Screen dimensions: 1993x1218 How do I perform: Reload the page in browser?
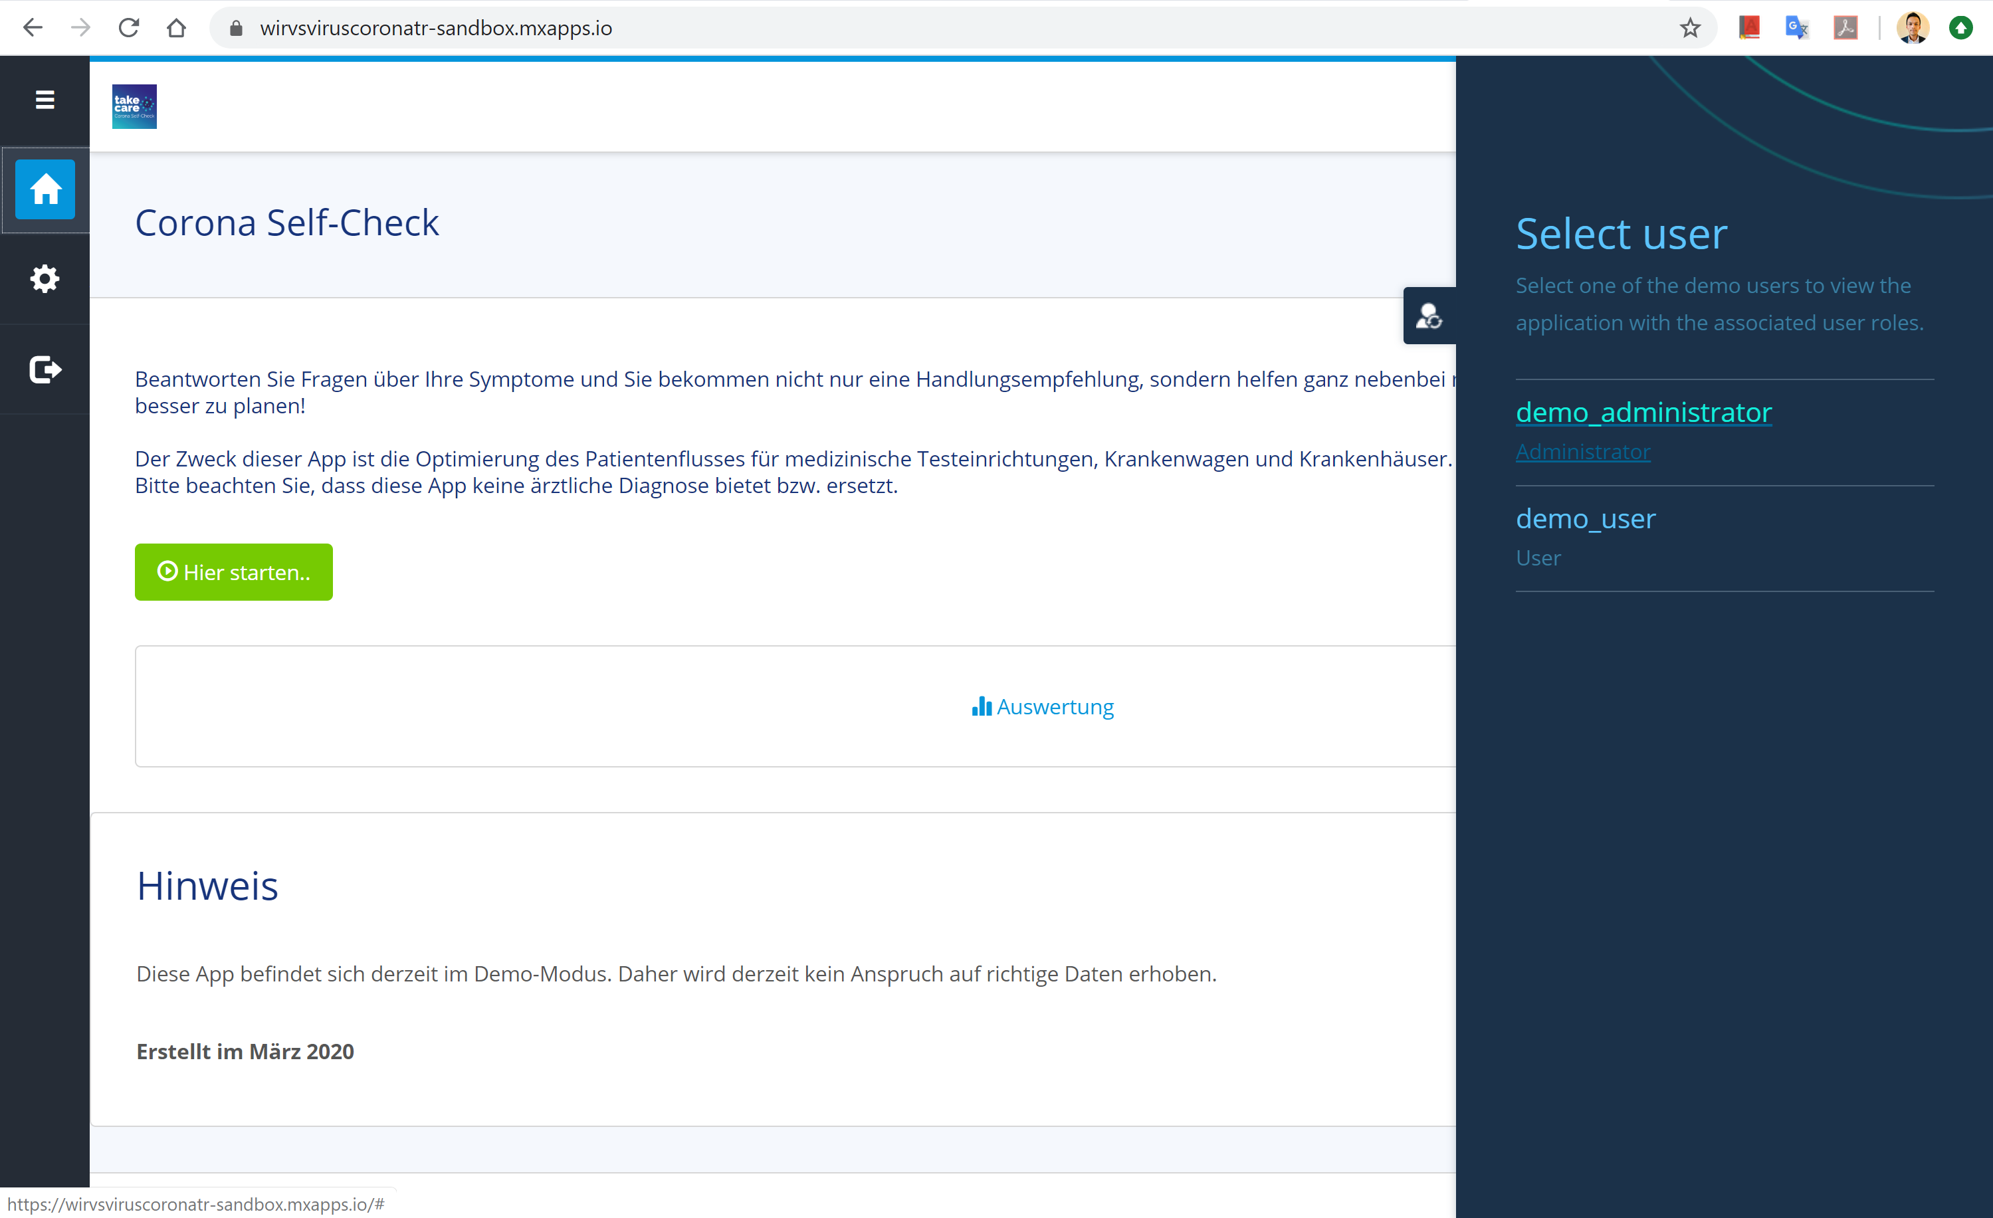coord(129,29)
